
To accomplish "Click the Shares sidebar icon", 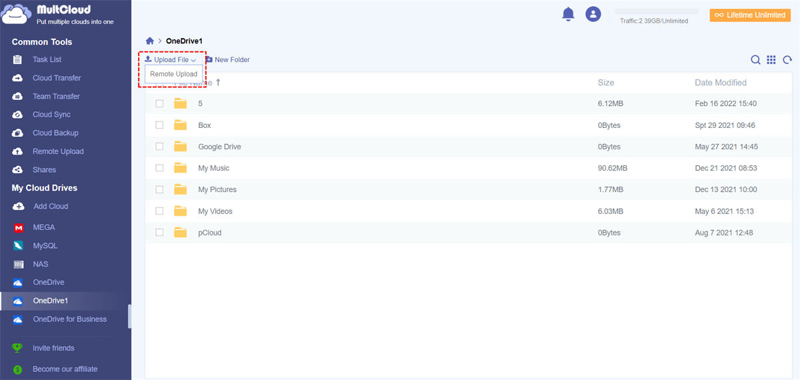I will [19, 170].
